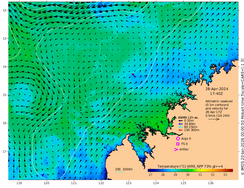Click the latitude axis label -14
The height and width of the screenshot is (188, 244).
(4, 67)
